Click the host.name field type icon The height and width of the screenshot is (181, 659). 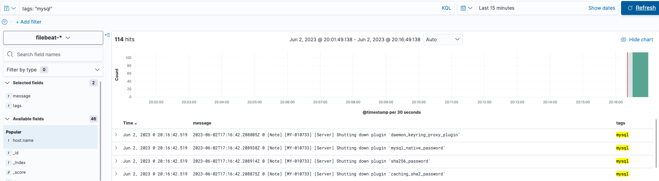9,140
